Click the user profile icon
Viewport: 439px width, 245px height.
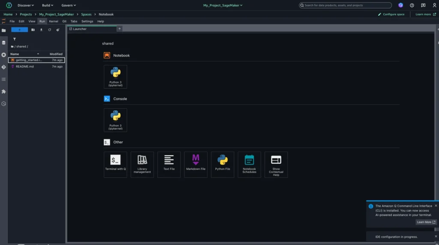[x=434, y=5]
